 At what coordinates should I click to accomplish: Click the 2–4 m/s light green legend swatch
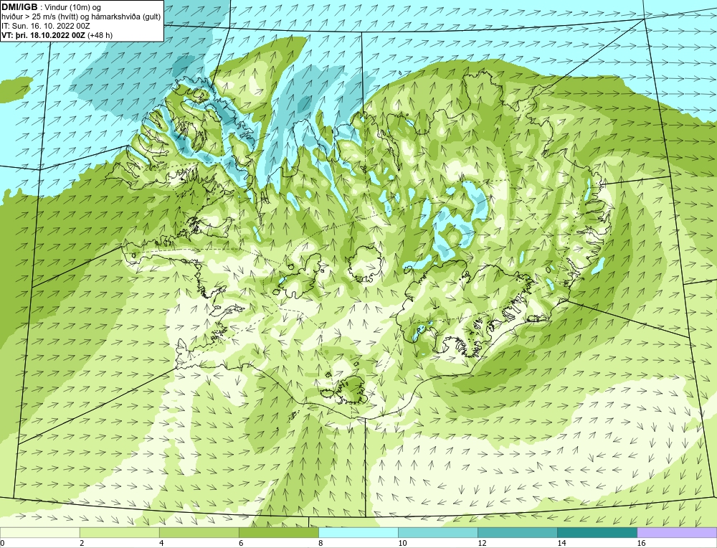pos(119,532)
